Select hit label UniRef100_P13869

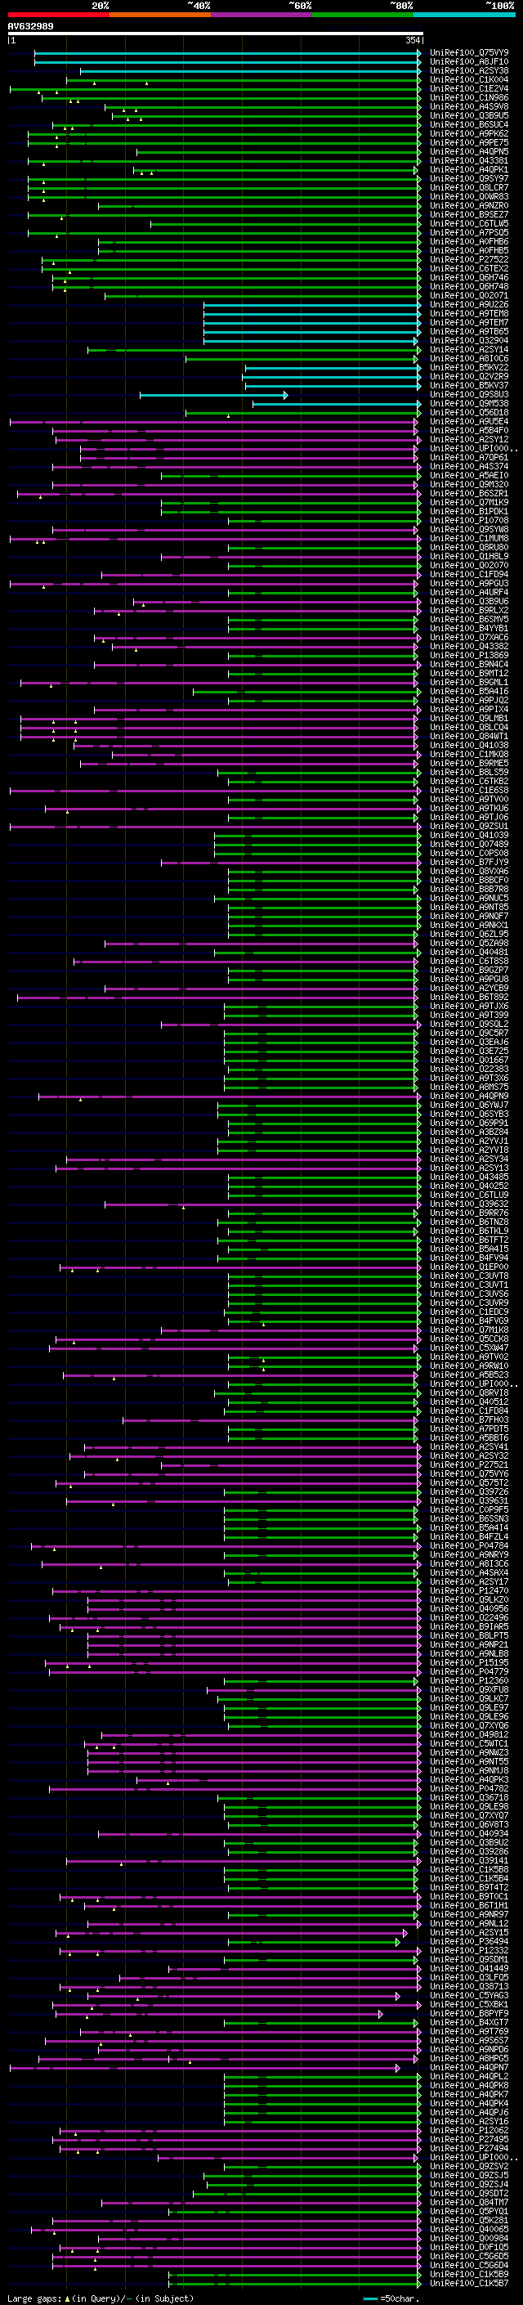(x=469, y=655)
